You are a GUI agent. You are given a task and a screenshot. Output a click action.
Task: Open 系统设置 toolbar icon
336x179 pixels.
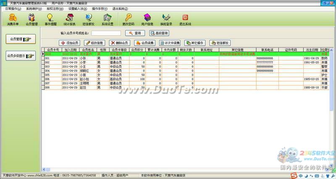coord(108,19)
